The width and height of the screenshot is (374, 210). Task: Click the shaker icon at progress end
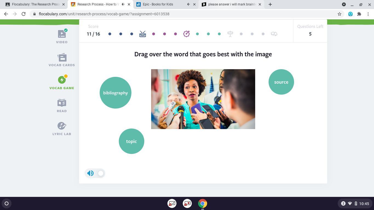[274, 34]
